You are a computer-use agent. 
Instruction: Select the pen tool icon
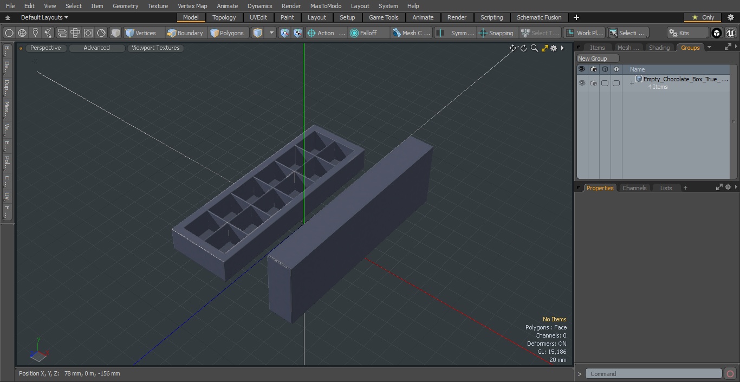(x=35, y=33)
